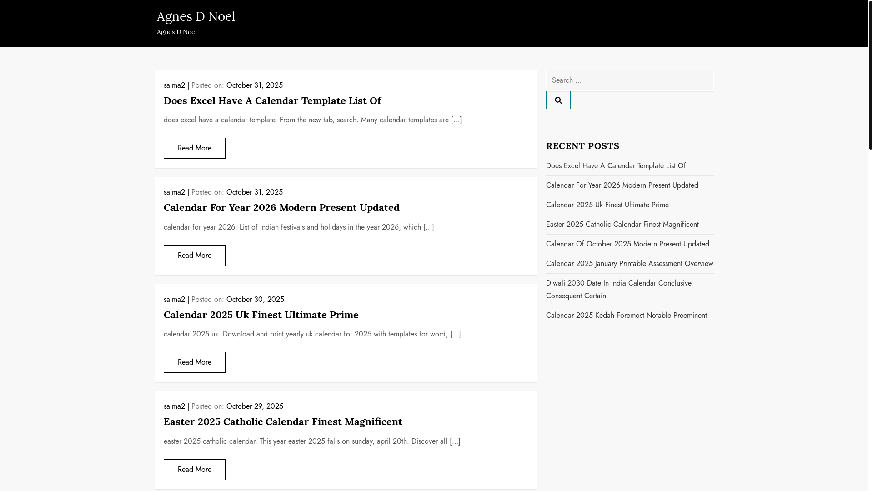Click the search magnifier icon button

pyautogui.click(x=558, y=100)
